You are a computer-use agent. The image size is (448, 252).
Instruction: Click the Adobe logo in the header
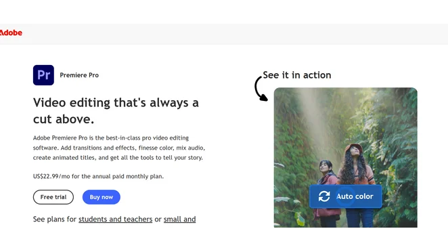coord(11,33)
